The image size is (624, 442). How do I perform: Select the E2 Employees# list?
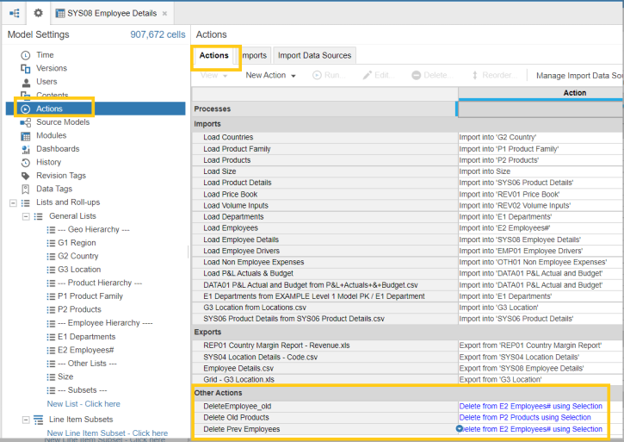point(86,350)
